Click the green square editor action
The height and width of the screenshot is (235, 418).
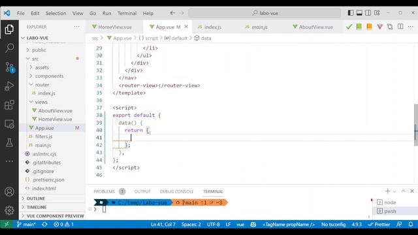(359, 27)
